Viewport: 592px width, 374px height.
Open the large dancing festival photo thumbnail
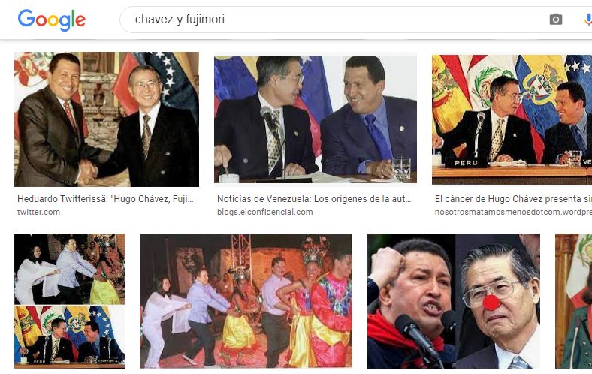point(246,301)
